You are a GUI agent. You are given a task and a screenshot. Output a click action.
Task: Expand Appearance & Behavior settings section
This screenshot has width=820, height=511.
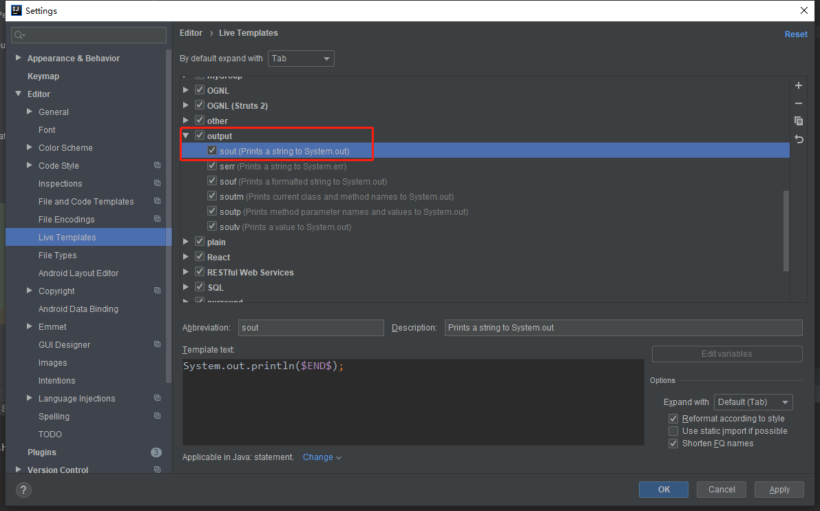[19, 58]
